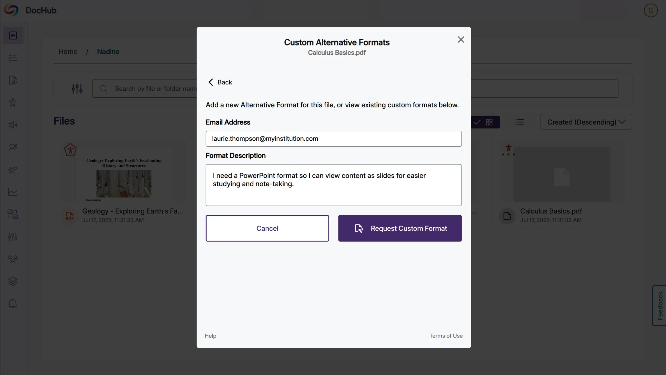Screen dimensions: 666x375
Task: Go Back in the Custom Formats dialog
Action: 220,82
